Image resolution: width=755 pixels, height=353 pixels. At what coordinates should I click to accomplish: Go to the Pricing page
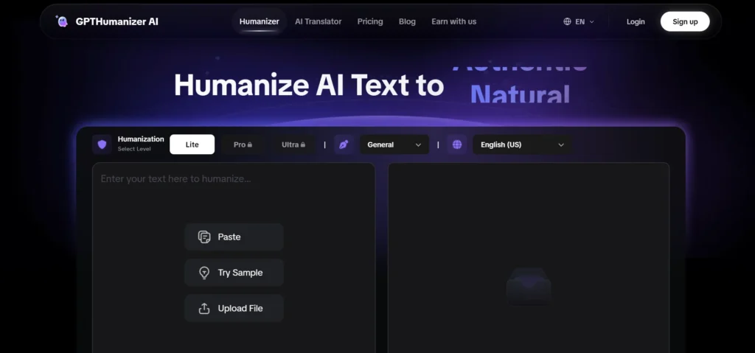(370, 21)
